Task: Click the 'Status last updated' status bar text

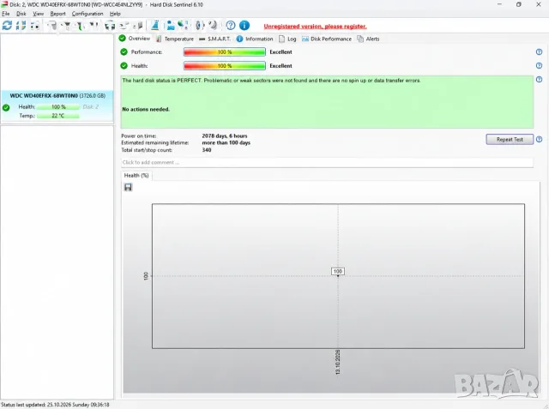Action: tap(55, 405)
